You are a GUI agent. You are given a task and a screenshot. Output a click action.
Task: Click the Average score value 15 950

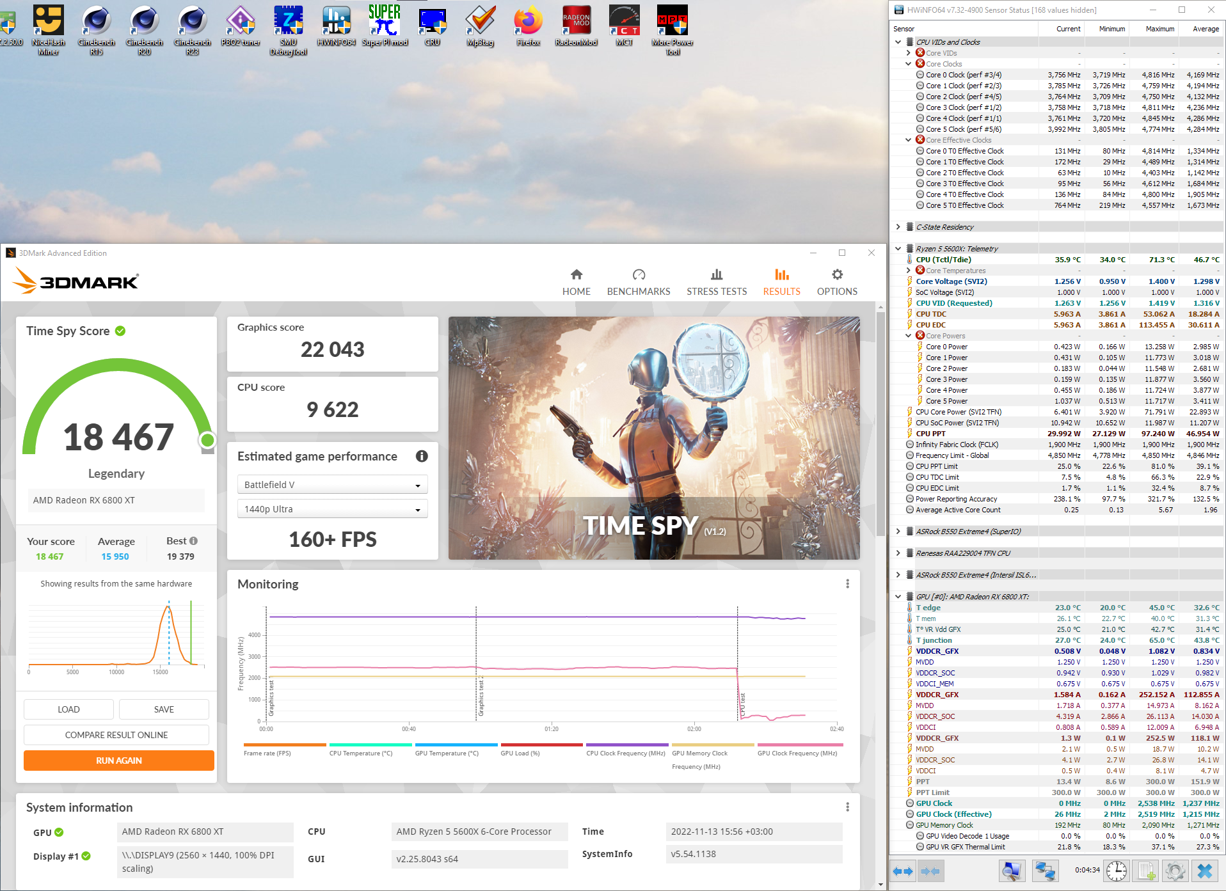pos(115,556)
